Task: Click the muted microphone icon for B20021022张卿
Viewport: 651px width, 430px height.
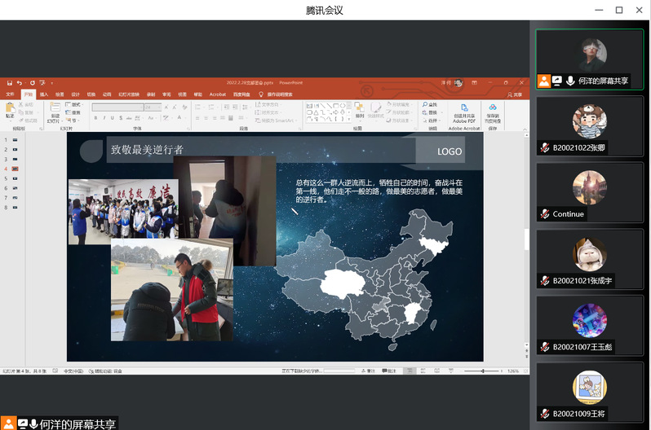Action: pyautogui.click(x=544, y=149)
